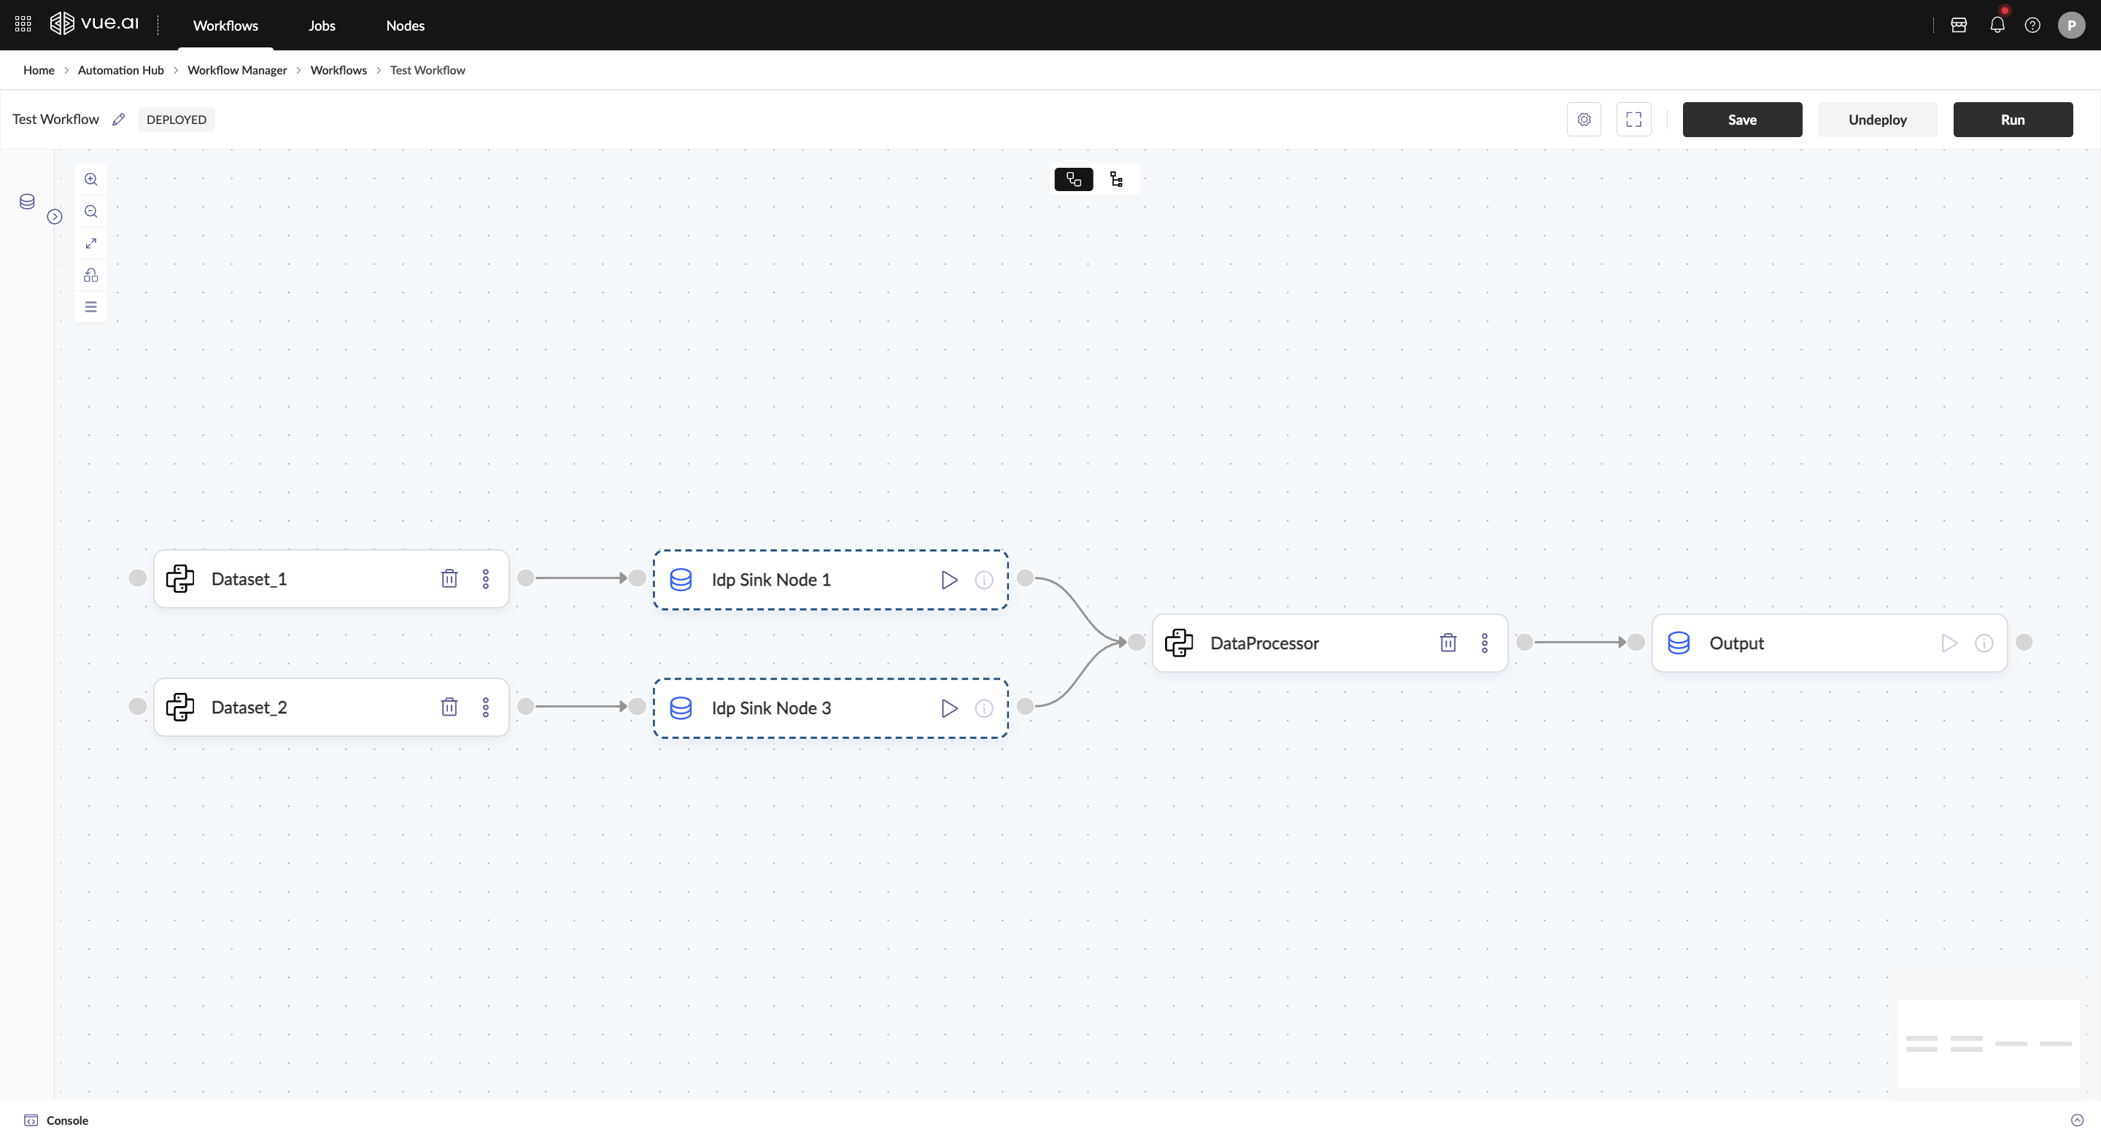This screenshot has width=2101, height=1135.
Task: Click the zoom in canvas icon
Action: click(x=90, y=179)
